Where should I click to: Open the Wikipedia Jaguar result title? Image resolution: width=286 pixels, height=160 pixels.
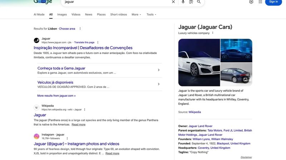click(x=40, y=115)
